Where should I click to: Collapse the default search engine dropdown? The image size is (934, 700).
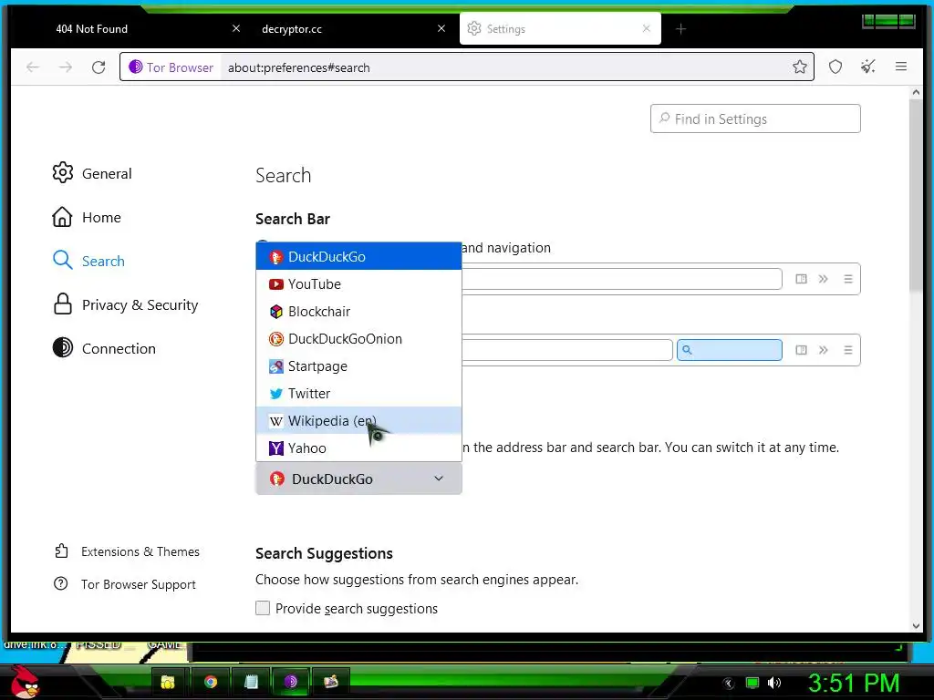pyautogui.click(x=358, y=479)
